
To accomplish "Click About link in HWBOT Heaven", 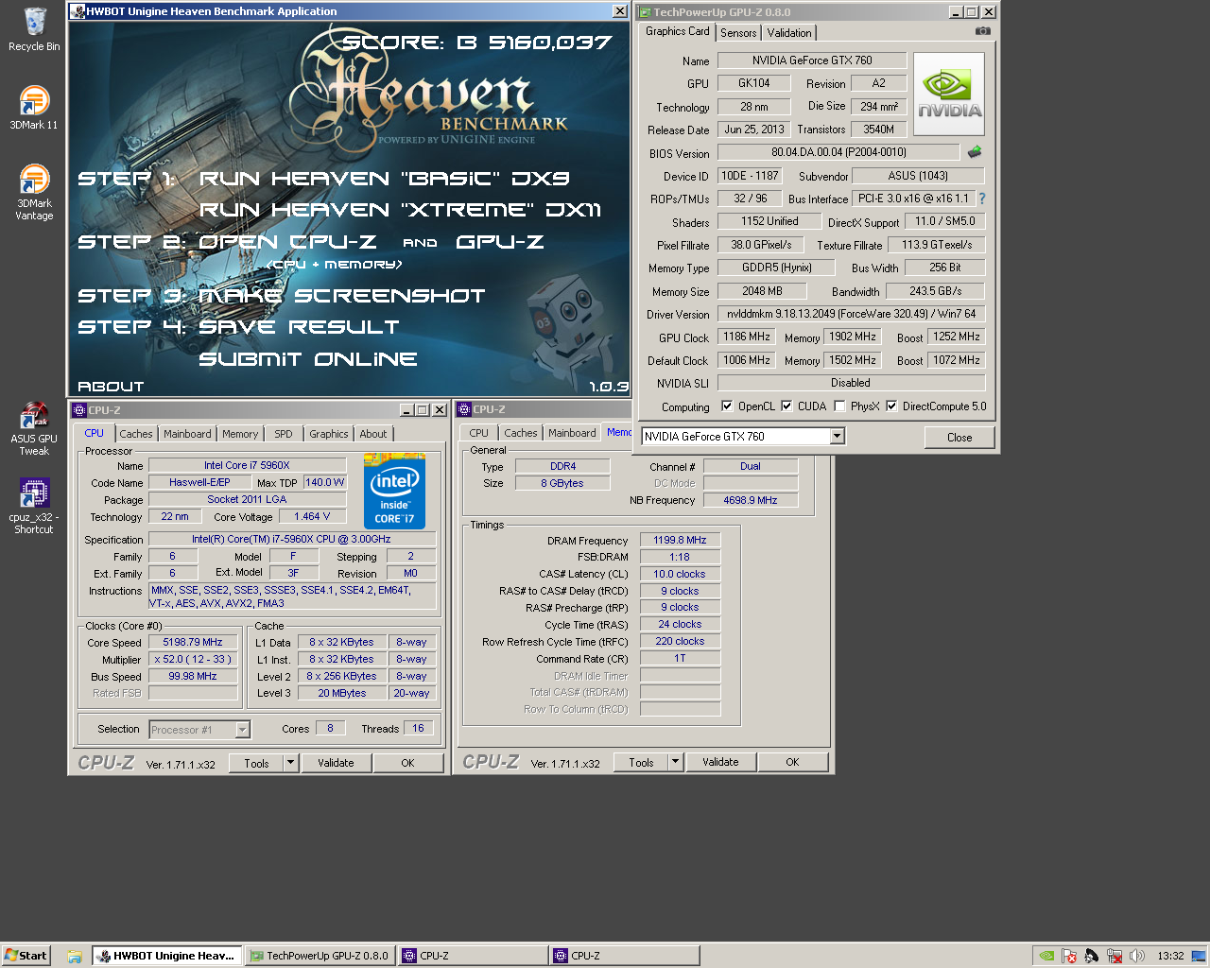I will (111, 387).
